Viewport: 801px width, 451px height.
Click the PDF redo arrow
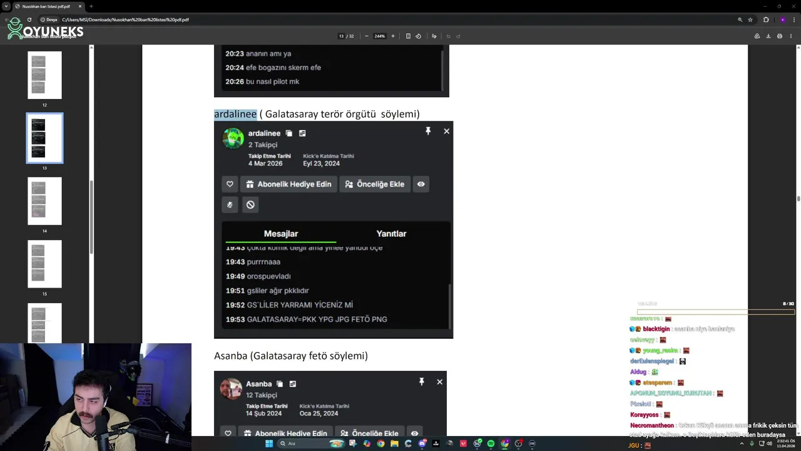[x=458, y=36]
